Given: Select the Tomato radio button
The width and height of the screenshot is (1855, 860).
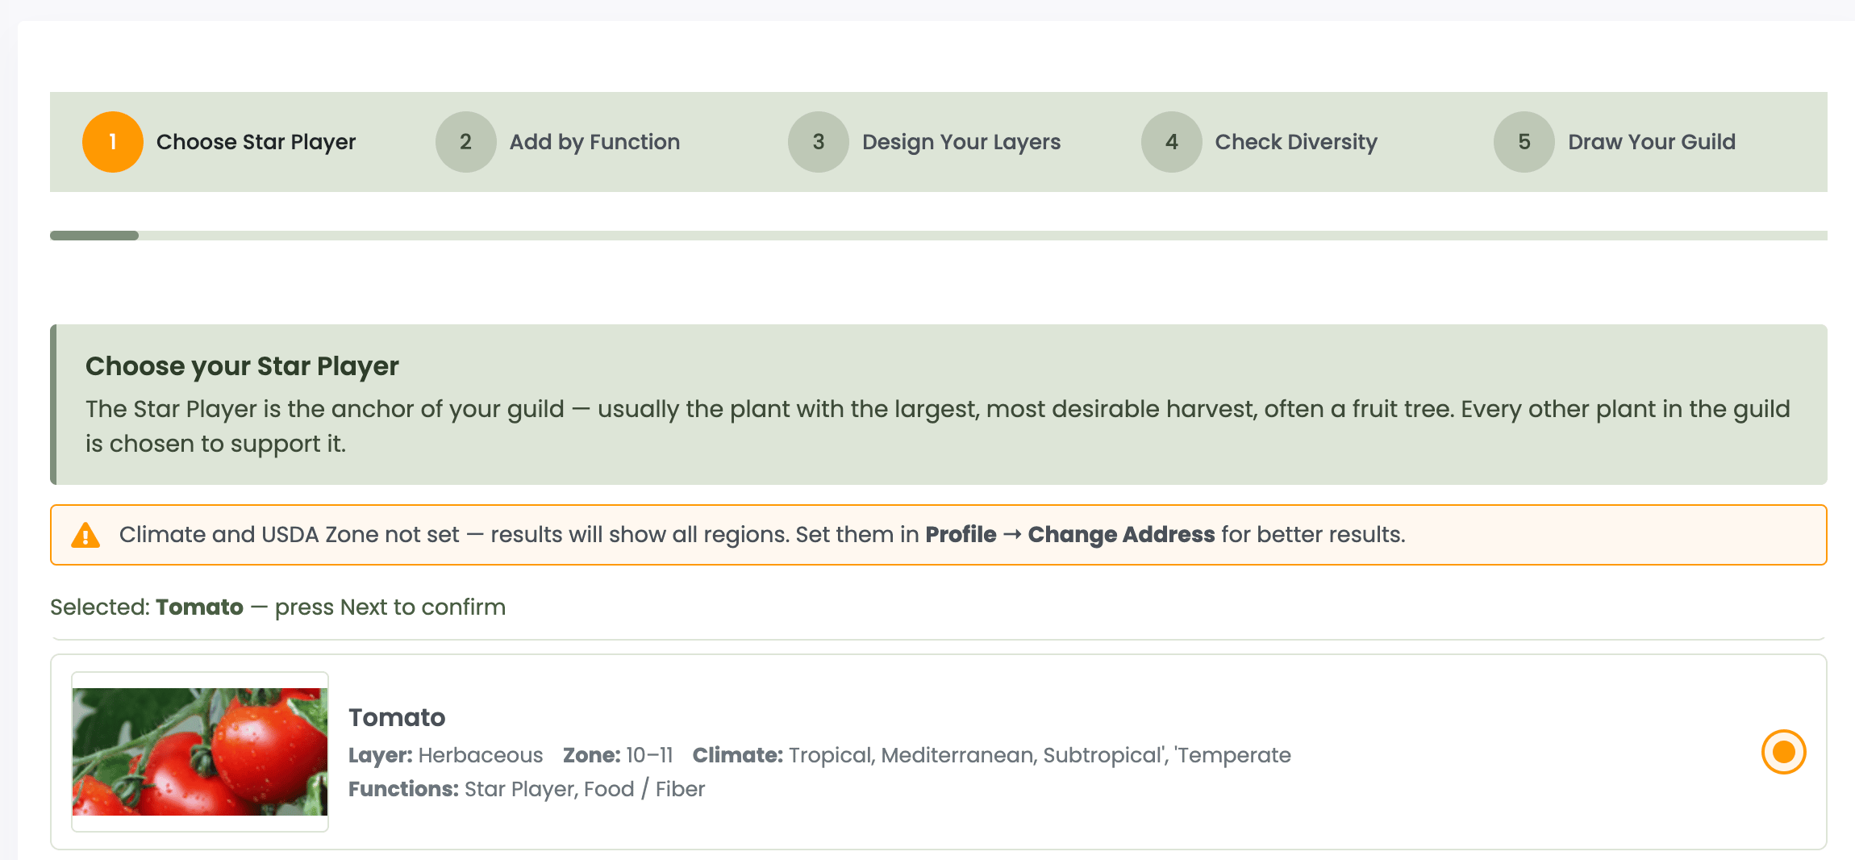Looking at the screenshot, I should click(x=1783, y=752).
